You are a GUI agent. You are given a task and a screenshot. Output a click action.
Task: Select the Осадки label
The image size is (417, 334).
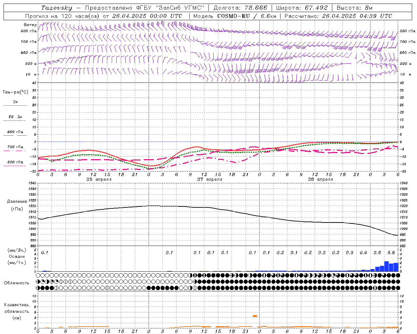pos(17,256)
